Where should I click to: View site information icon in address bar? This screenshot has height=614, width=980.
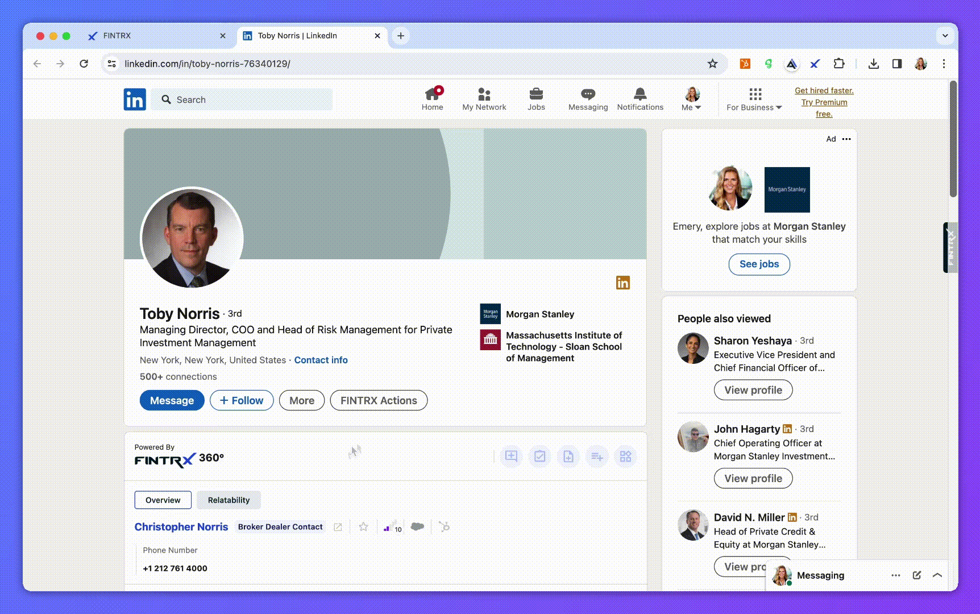(x=112, y=64)
